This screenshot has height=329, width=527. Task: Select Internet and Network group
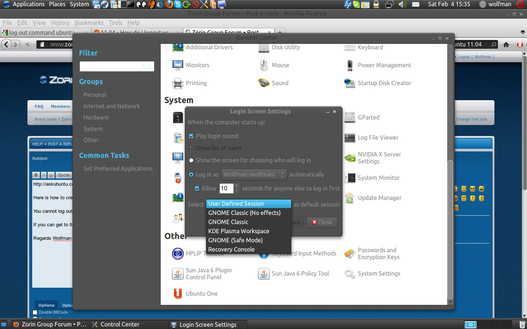[x=112, y=106]
